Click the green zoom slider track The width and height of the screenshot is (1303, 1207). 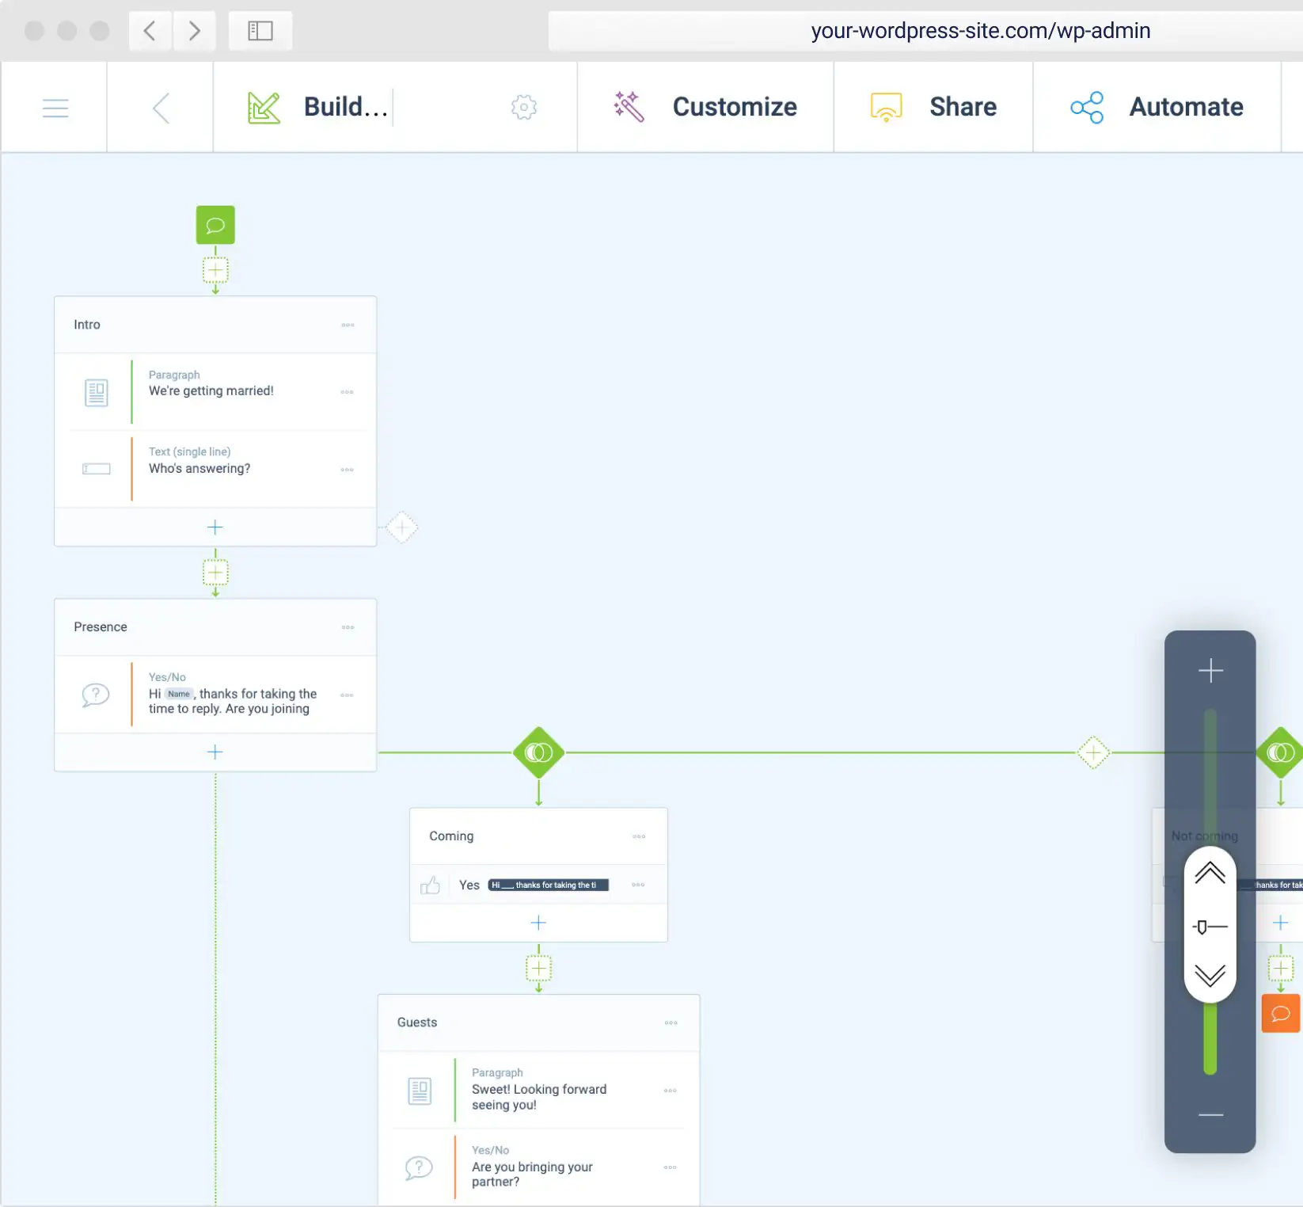coord(1210,1038)
